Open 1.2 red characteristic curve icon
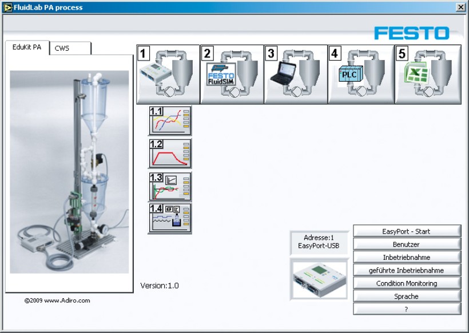Screen dimensions: 469x333 click(x=170, y=154)
